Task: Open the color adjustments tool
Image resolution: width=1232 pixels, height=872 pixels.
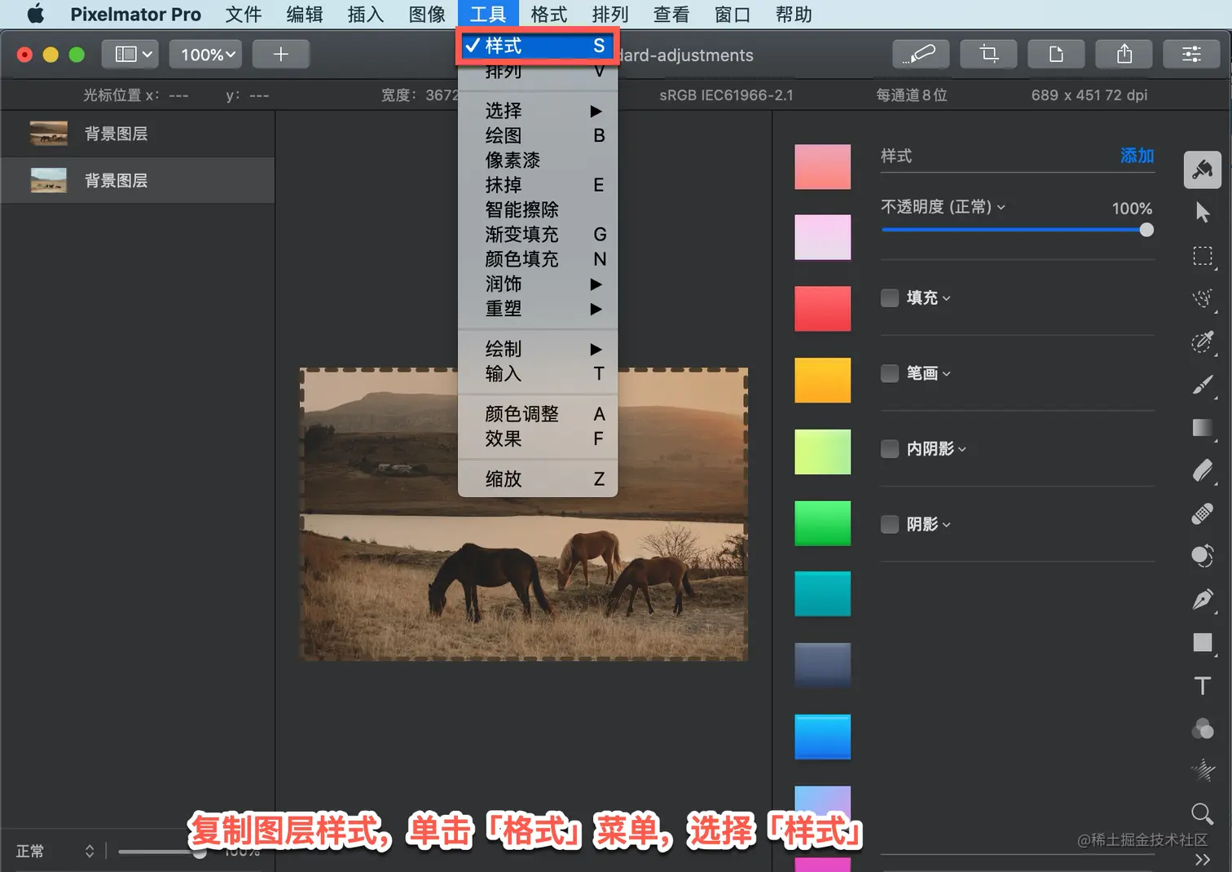Action: coord(1202,729)
